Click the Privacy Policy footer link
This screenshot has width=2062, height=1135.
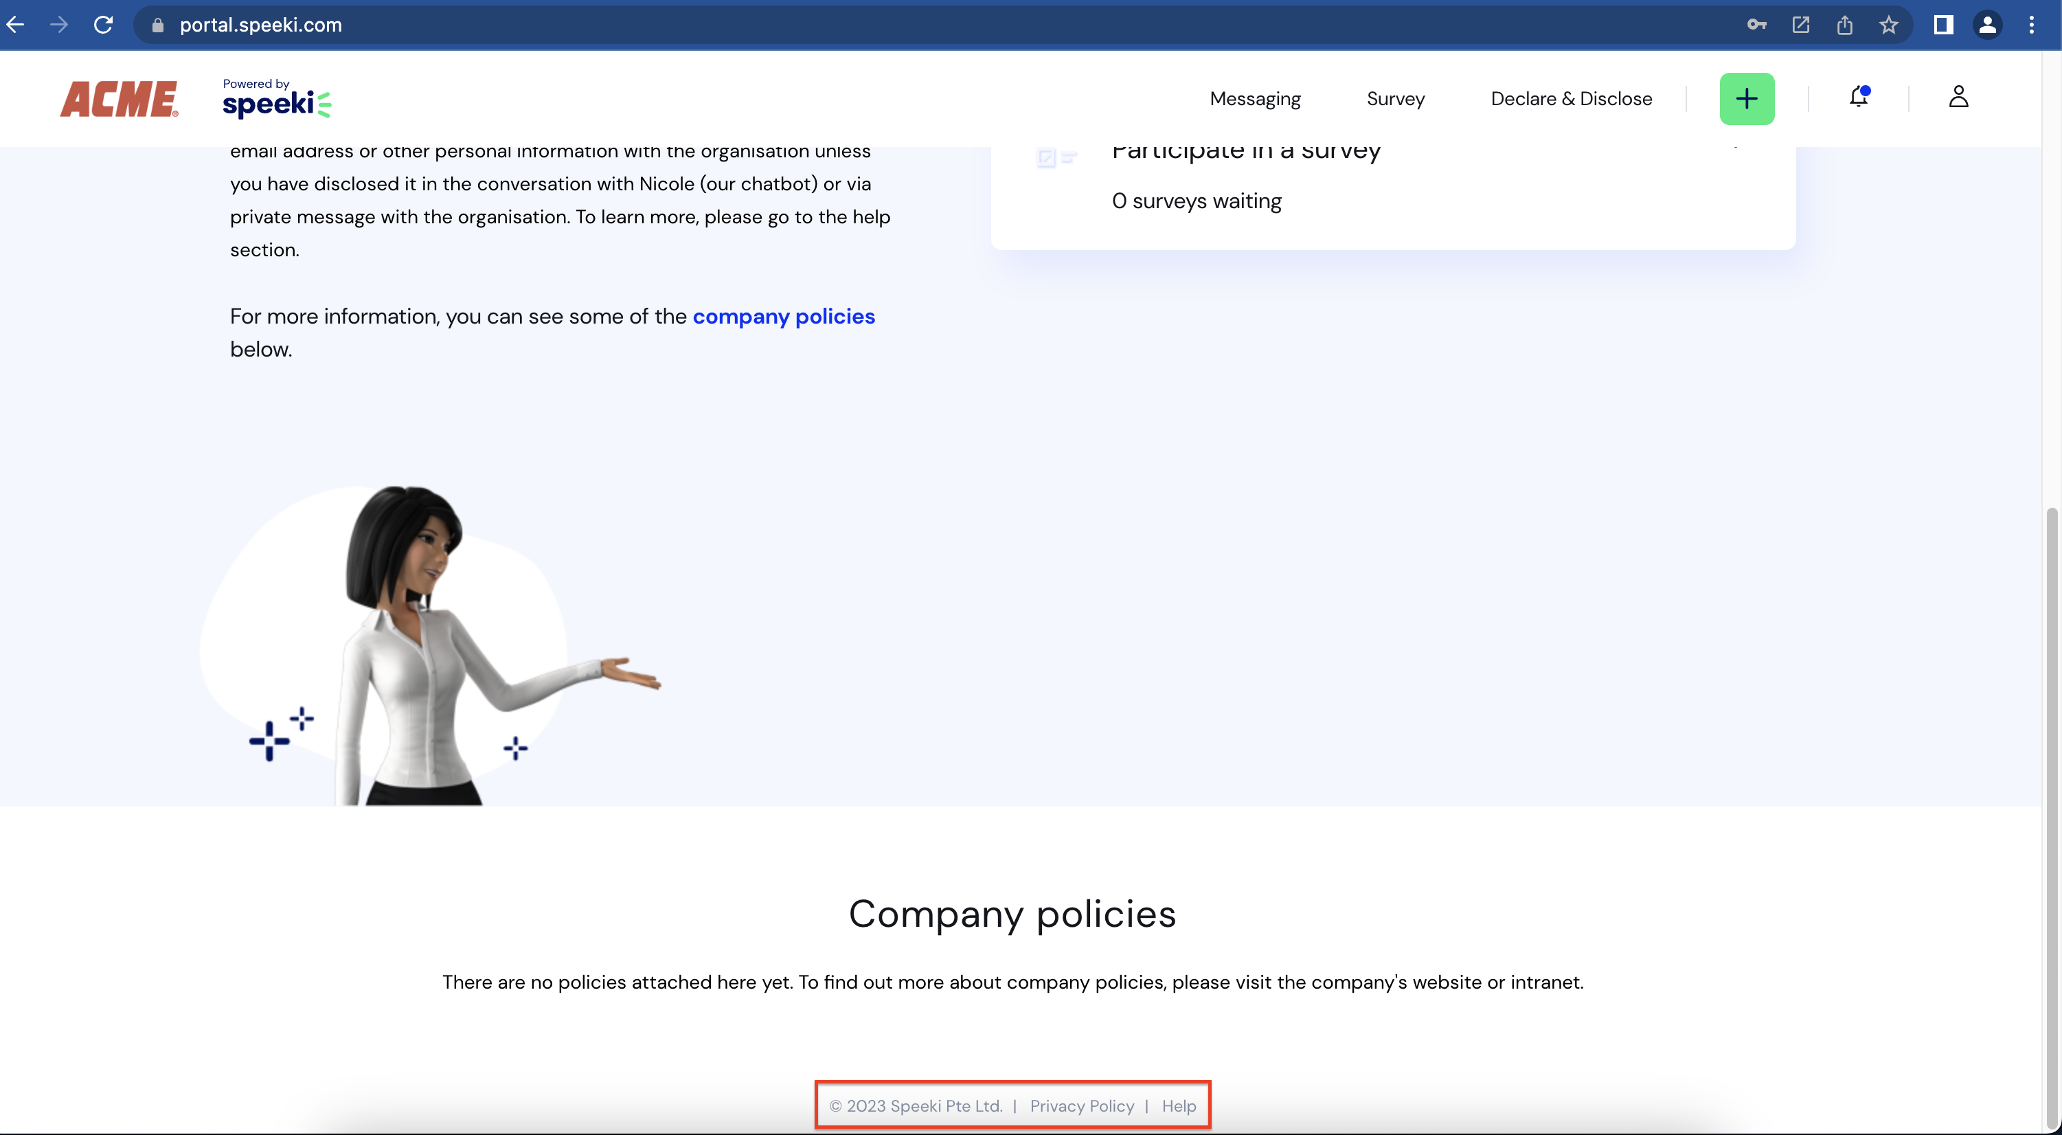(x=1083, y=1105)
